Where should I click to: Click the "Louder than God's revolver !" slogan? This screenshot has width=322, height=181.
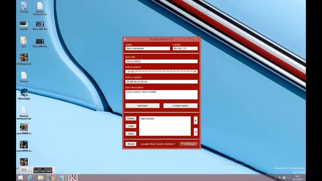[x=158, y=144]
